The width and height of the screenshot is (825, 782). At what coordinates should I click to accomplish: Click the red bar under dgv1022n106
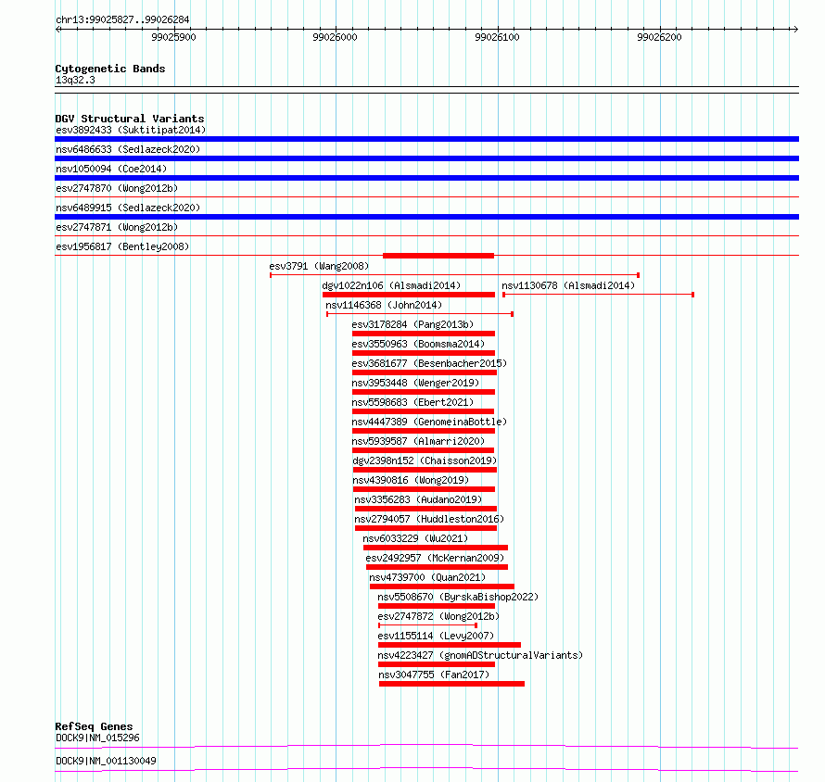coord(409,295)
